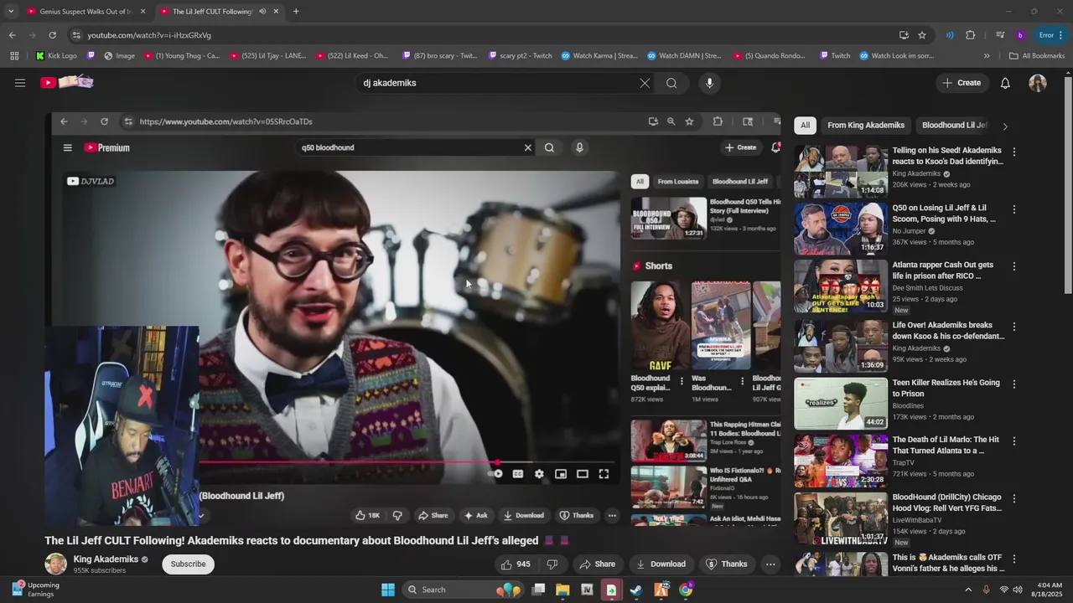Open menu for 'Q50 on Losing Lil Jeff' video
The width and height of the screenshot is (1073, 603).
click(x=1013, y=209)
